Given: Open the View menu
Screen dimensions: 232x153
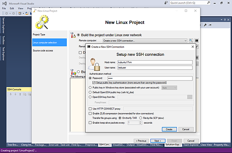Looking at the screenshot, I should tap(21, 8).
